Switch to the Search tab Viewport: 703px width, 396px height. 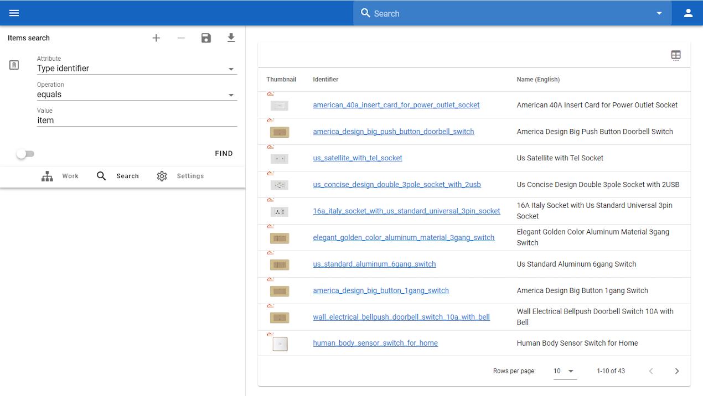click(x=118, y=176)
